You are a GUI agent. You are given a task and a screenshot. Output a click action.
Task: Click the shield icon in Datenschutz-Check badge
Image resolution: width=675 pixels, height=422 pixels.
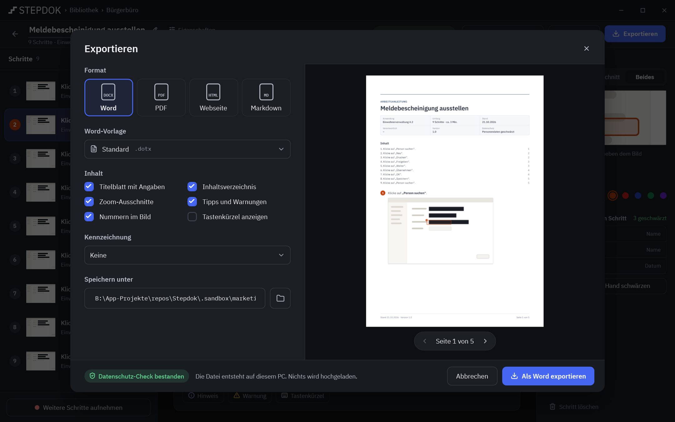click(92, 376)
